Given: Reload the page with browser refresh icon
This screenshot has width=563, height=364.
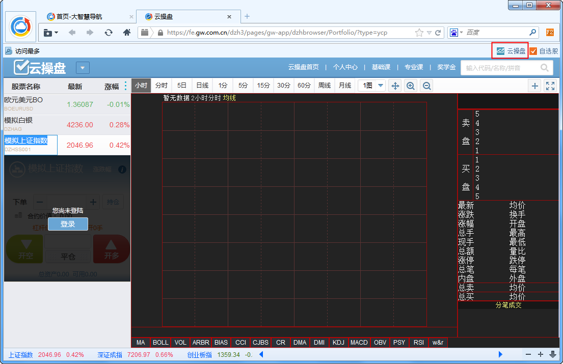Looking at the screenshot, I should coord(109,33).
